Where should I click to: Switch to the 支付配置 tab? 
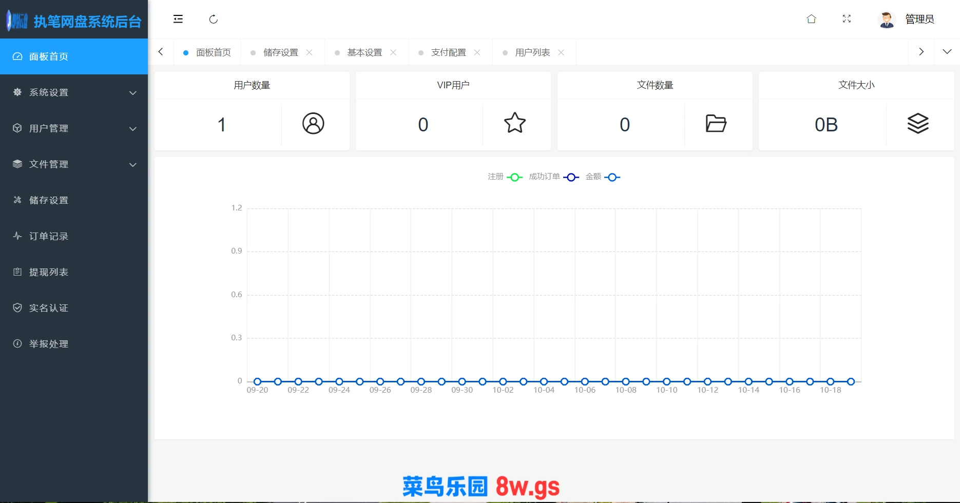point(448,52)
